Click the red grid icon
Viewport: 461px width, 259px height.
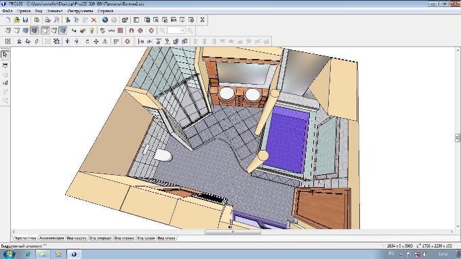tap(120, 31)
